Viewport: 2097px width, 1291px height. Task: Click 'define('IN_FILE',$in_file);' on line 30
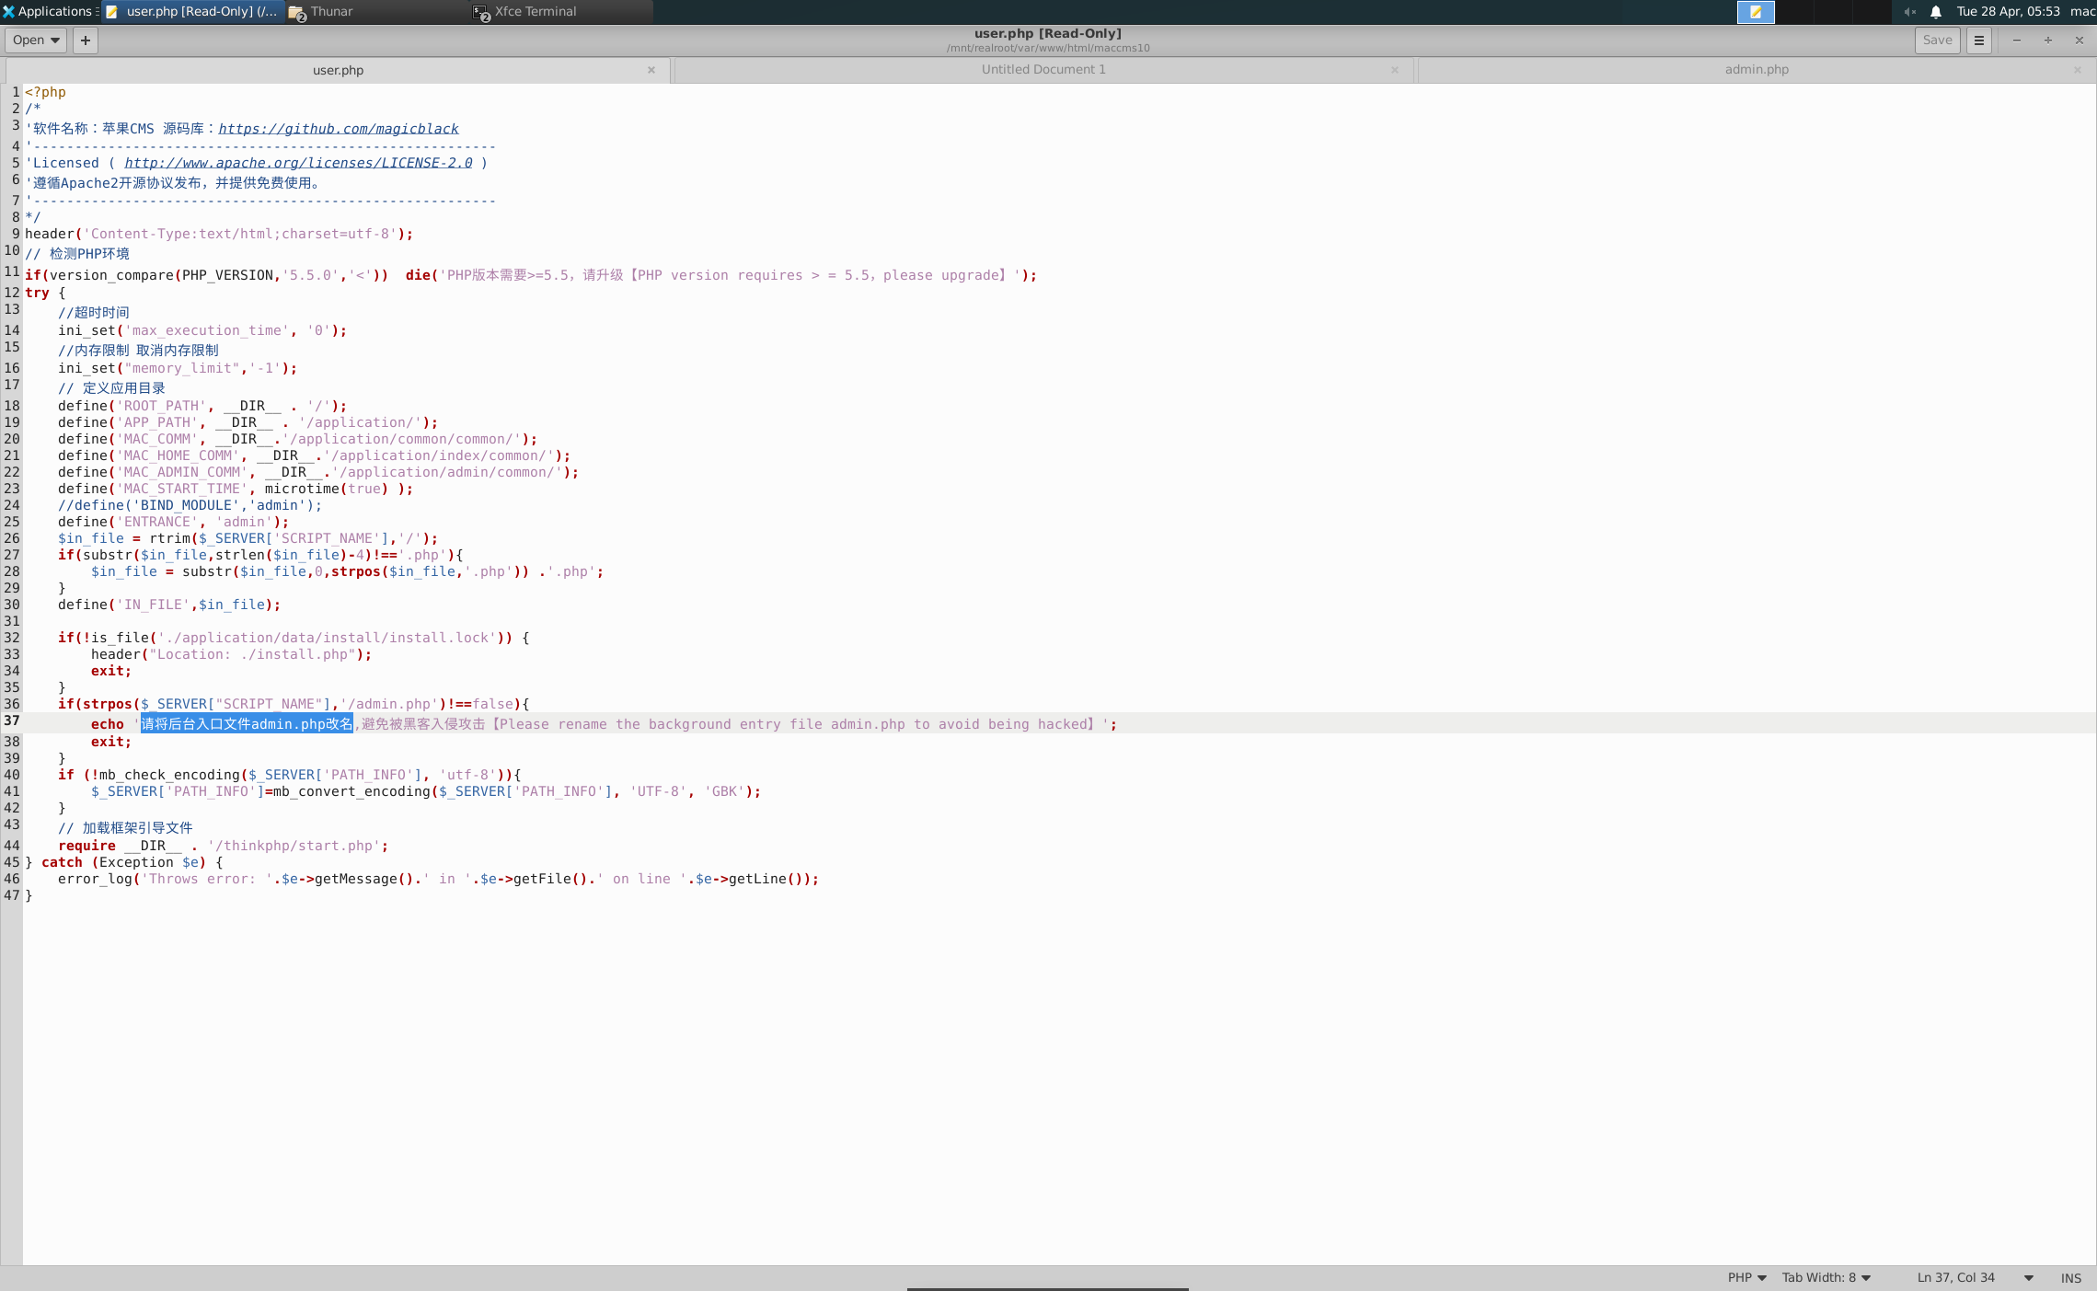[x=169, y=605]
